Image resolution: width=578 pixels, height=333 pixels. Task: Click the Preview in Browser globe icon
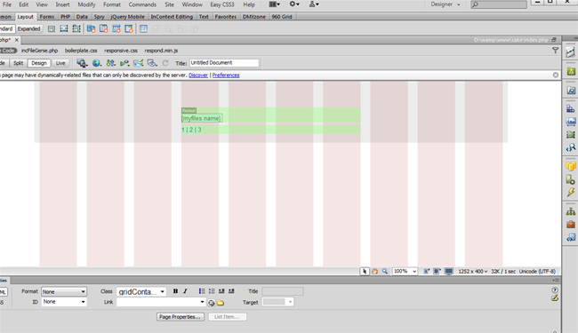(x=97, y=63)
